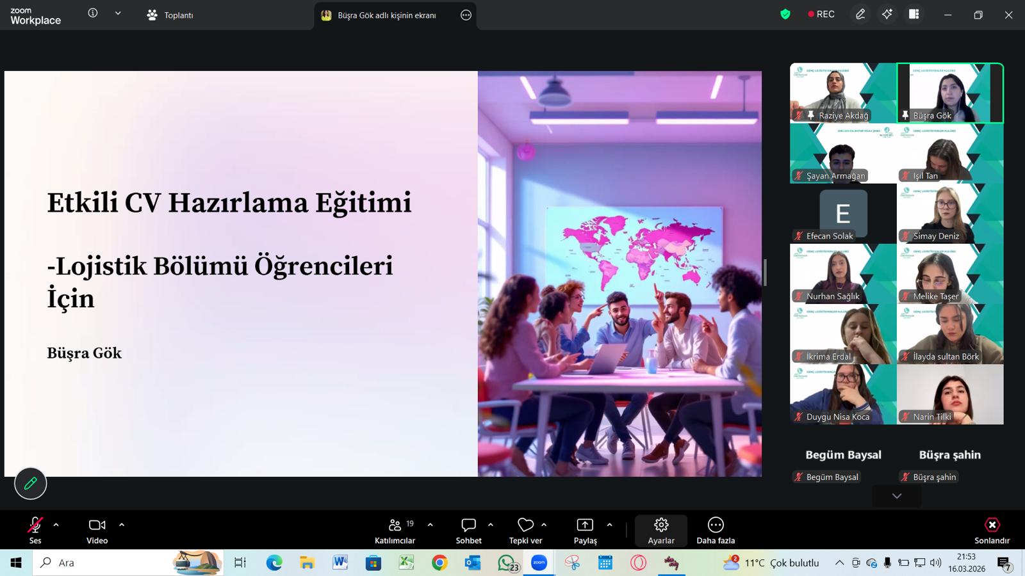Click the green annotation pencil button
The width and height of the screenshot is (1025, 576).
pos(31,484)
